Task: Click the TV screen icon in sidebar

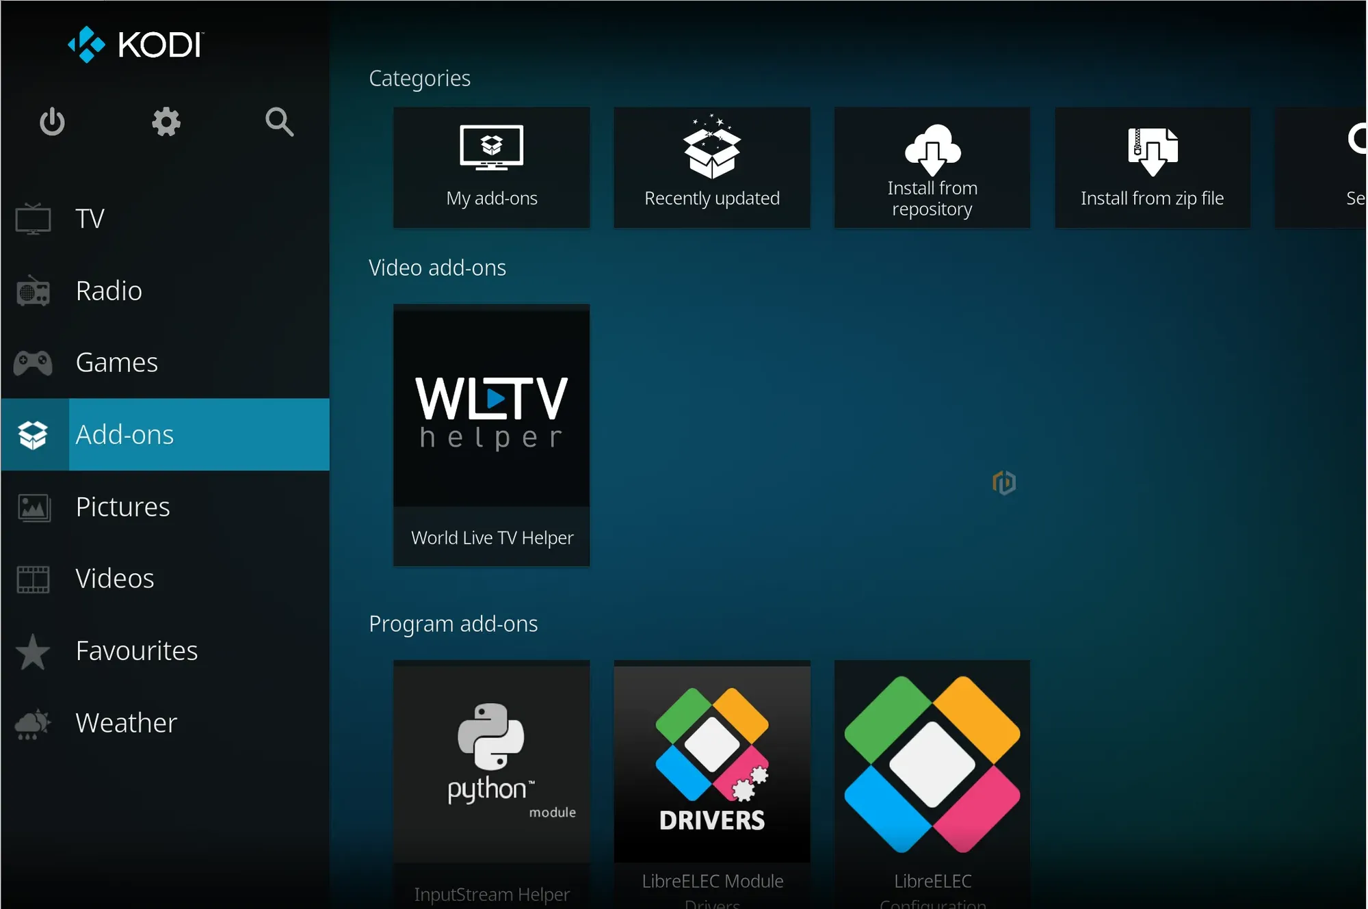Action: [34, 219]
